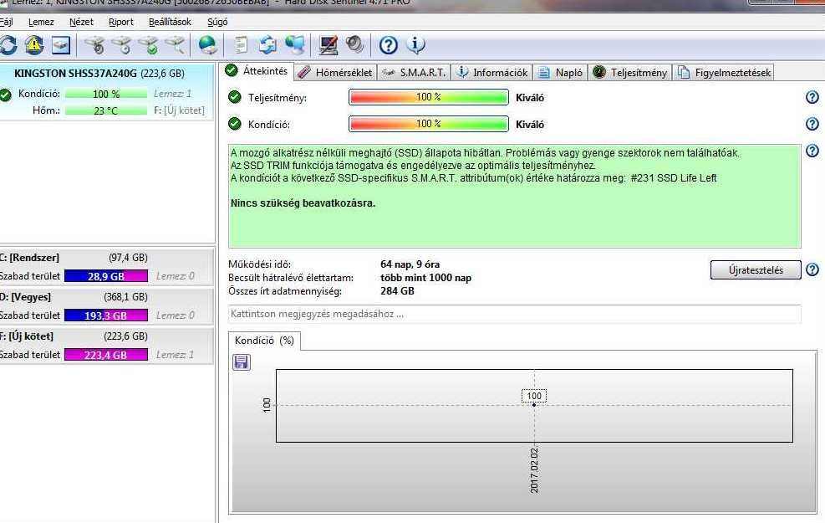Click the Teljesítmény 100 % gradient bar
Image resolution: width=825 pixels, height=523 pixels.
coord(428,97)
